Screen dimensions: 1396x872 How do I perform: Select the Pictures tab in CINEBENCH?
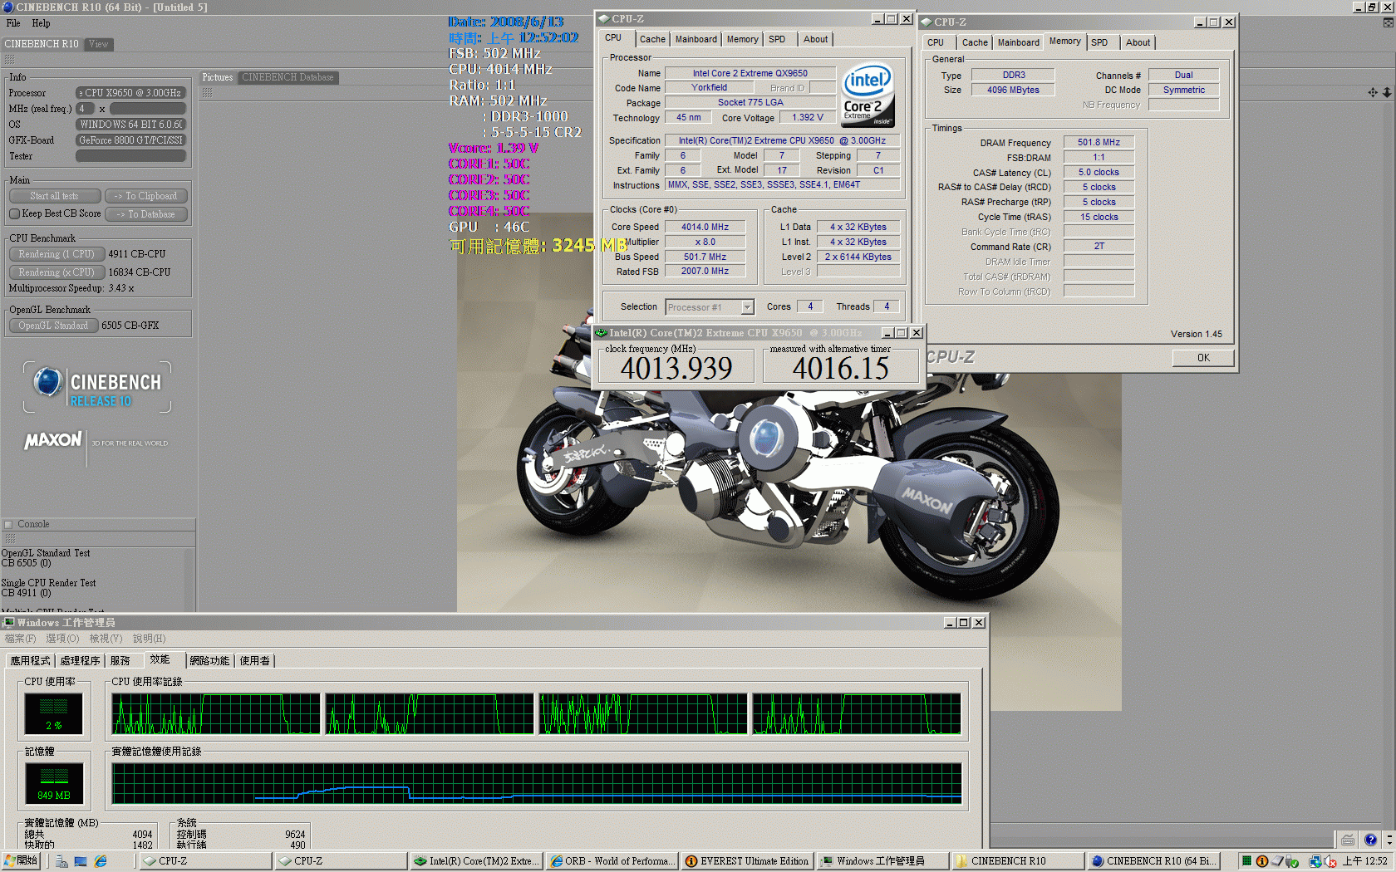tap(218, 77)
